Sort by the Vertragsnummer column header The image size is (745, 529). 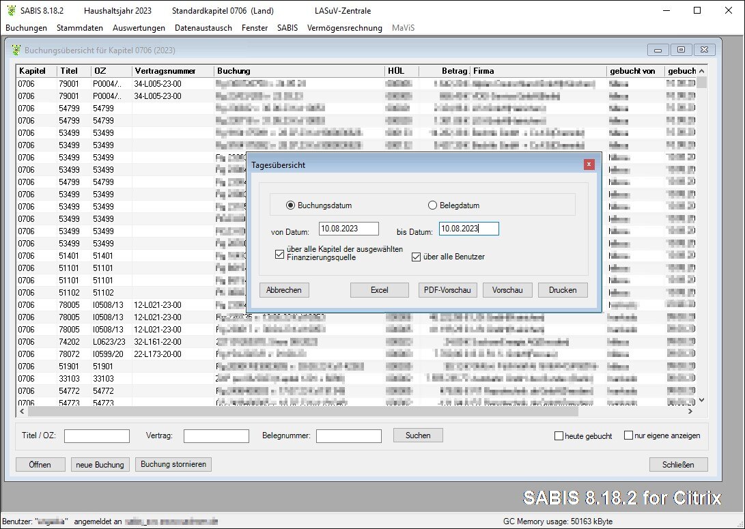(173, 71)
